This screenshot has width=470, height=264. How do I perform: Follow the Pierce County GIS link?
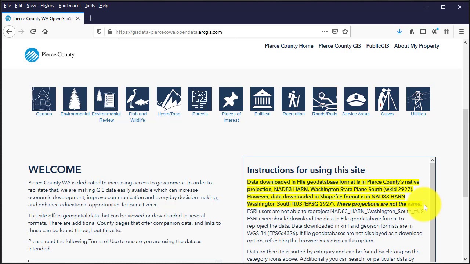[x=340, y=46]
